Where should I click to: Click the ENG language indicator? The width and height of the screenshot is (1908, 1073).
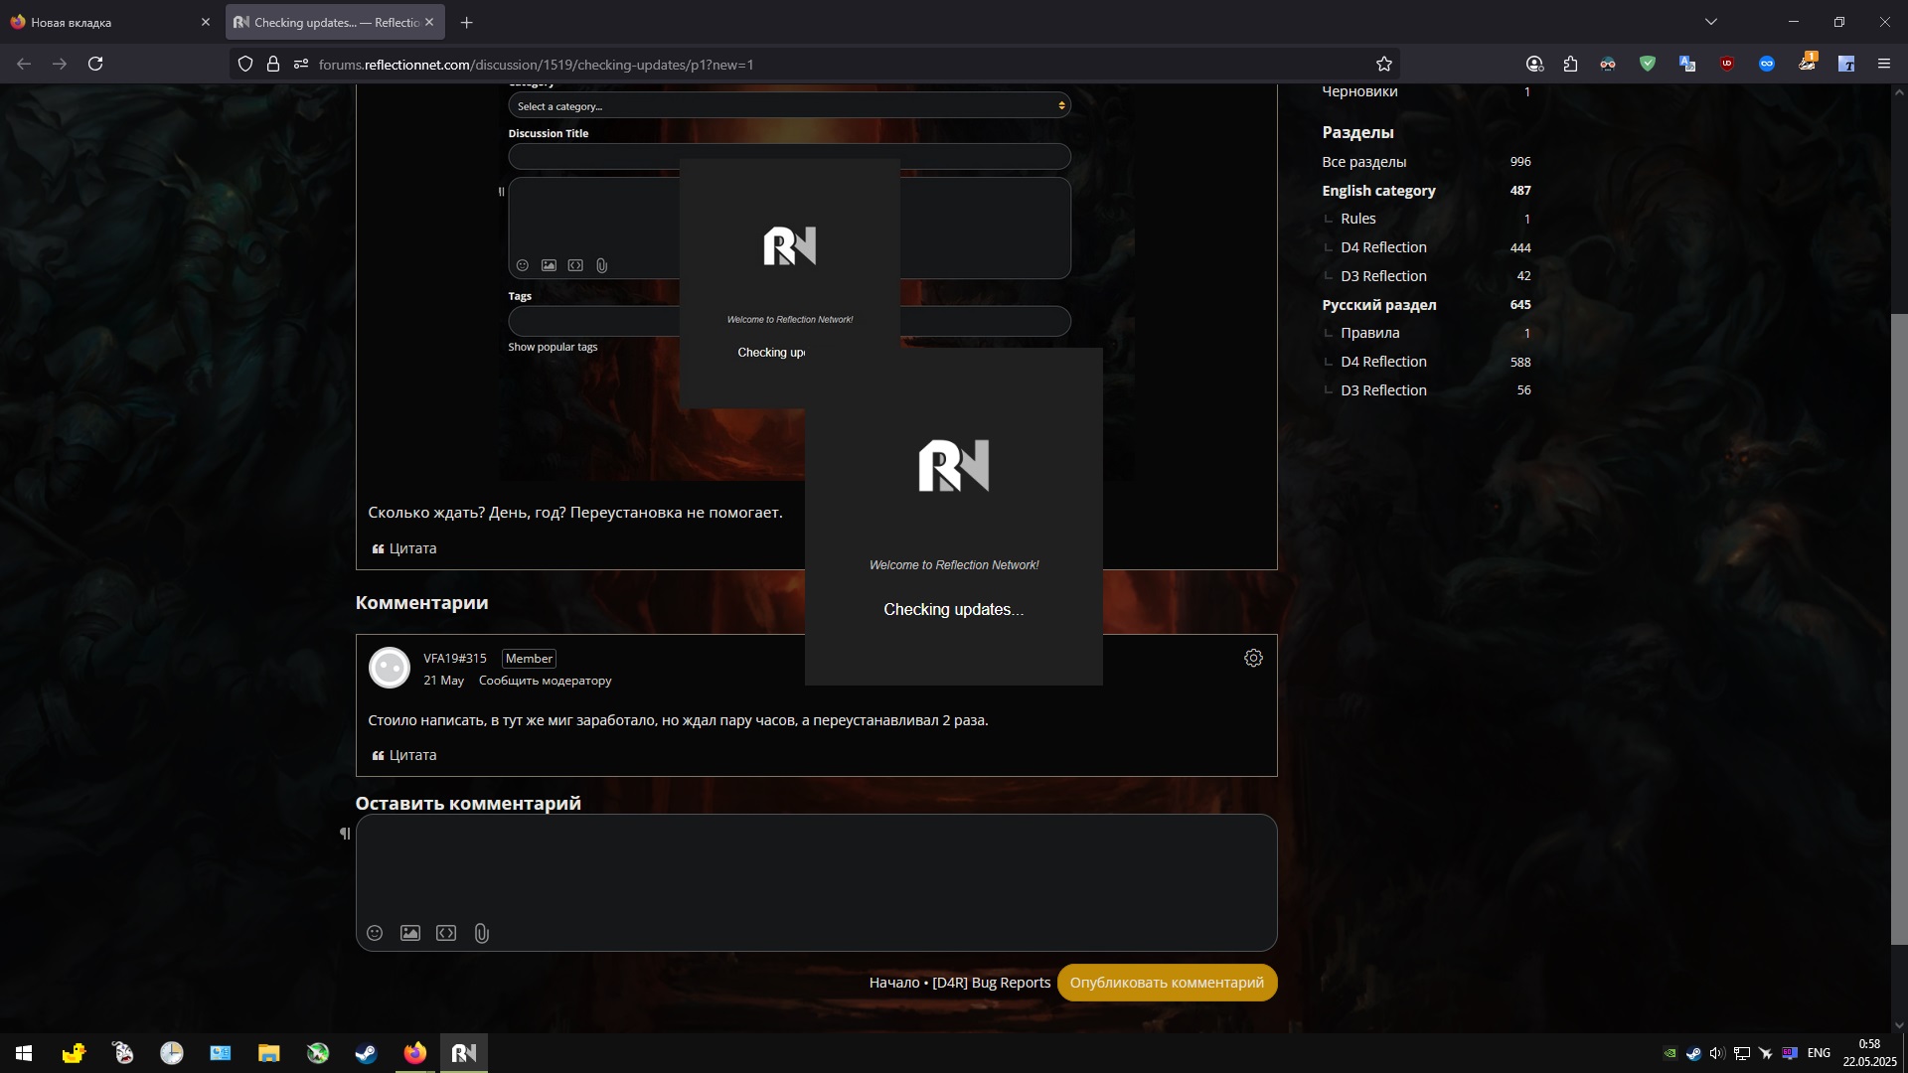[1819, 1053]
